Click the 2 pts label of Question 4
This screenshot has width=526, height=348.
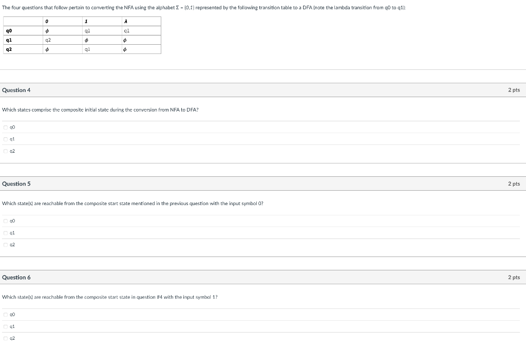[514, 90]
